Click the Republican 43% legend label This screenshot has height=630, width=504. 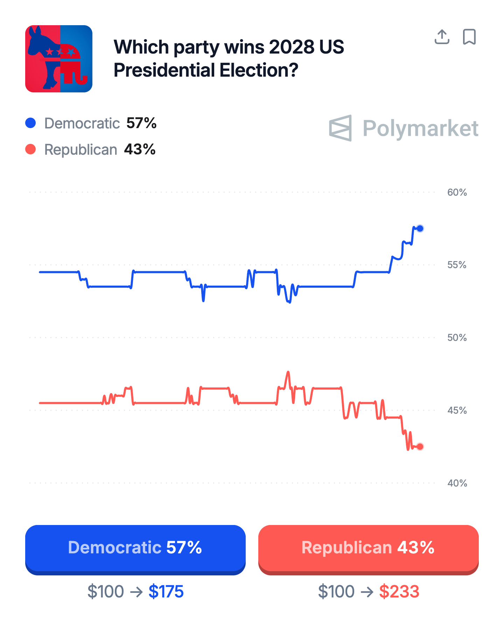[100, 149]
